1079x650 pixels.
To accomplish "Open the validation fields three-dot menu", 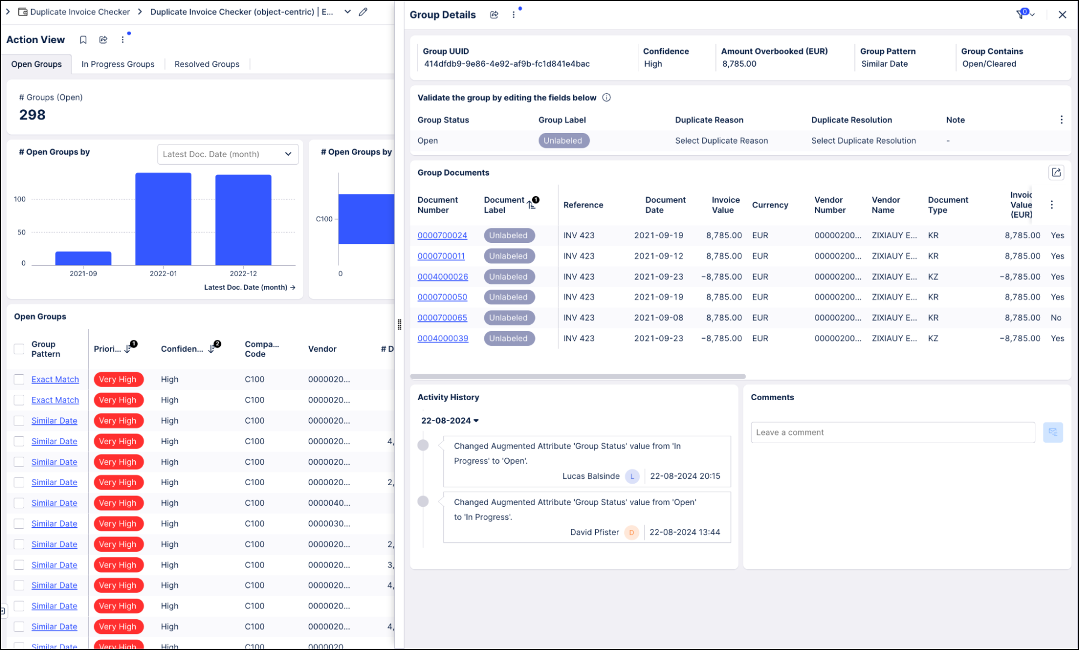I will [x=1062, y=120].
